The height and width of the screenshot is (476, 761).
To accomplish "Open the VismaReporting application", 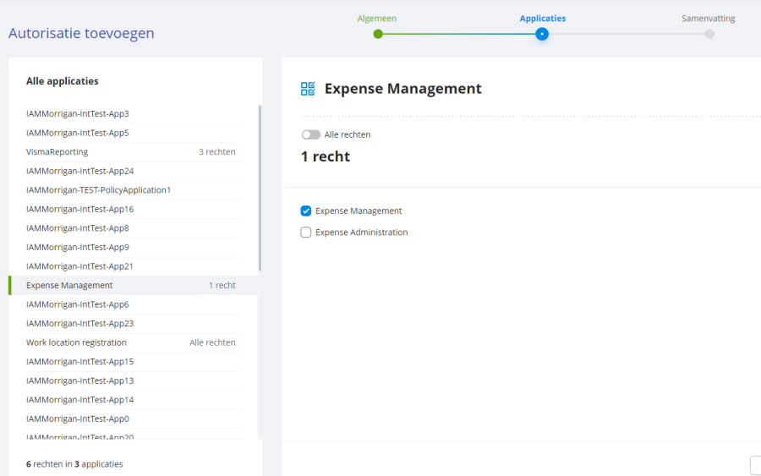I will [132, 152].
